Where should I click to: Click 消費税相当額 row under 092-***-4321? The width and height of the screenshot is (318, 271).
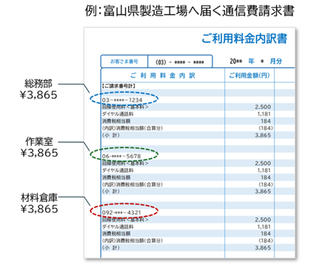(116, 233)
